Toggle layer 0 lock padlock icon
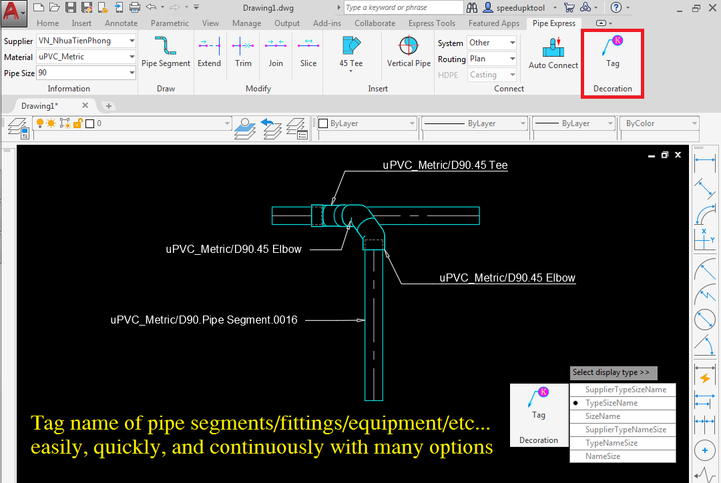 pyautogui.click(x=77, y=123)
